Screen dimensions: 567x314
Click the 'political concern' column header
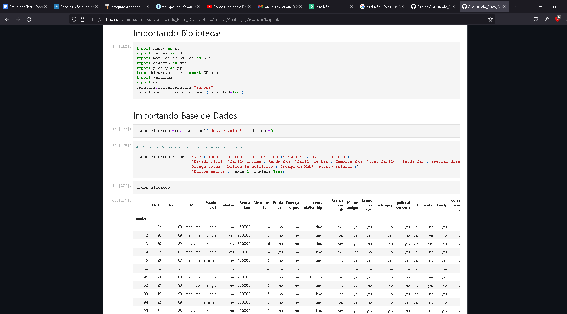point(403,205)
